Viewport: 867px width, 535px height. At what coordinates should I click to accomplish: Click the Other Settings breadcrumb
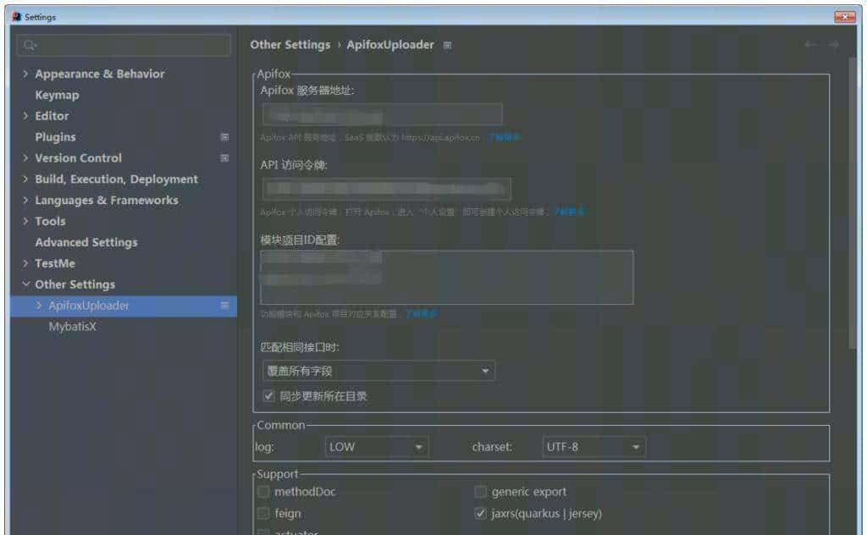[290, 45]
